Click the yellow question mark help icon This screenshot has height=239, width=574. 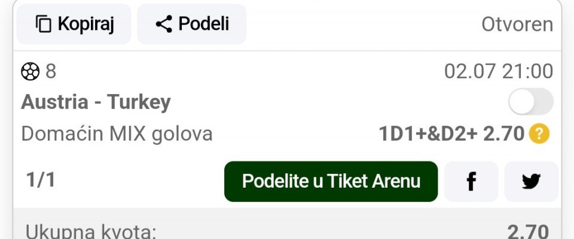(x=539, y=134)
